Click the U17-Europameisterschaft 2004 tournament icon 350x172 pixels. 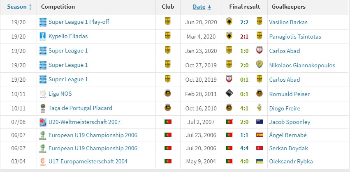(x=43, y=161)
